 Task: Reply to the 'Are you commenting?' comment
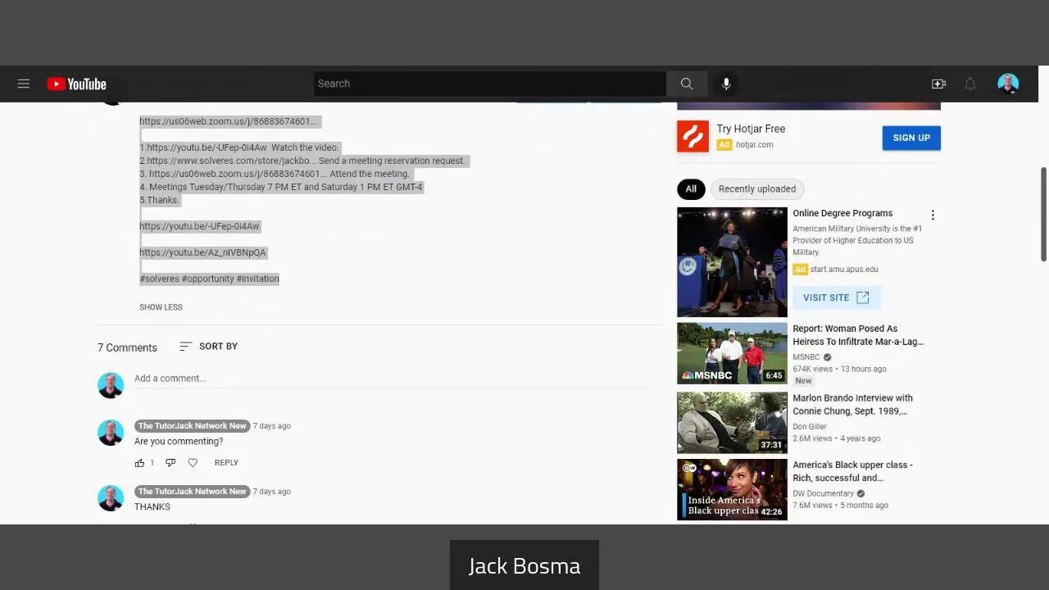(226, 463)
